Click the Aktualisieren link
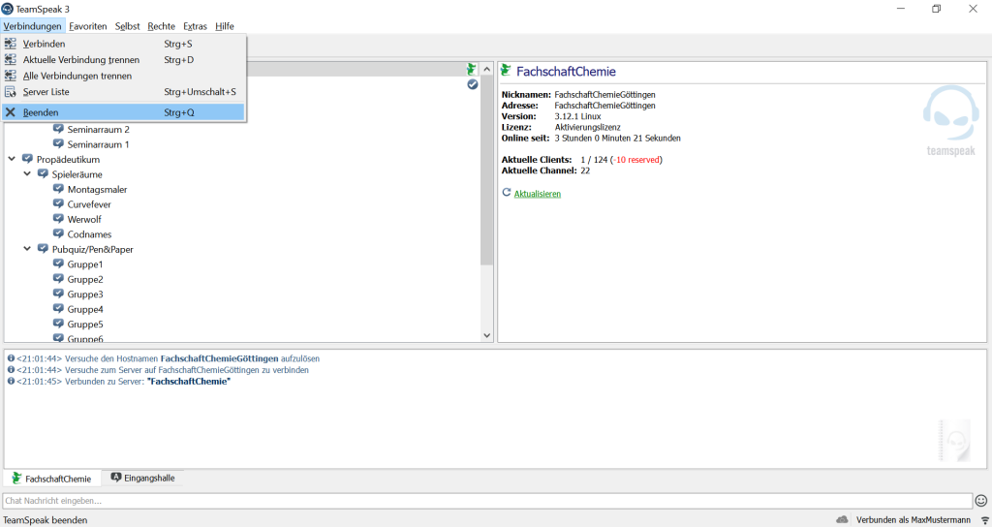 coord(537,194)
